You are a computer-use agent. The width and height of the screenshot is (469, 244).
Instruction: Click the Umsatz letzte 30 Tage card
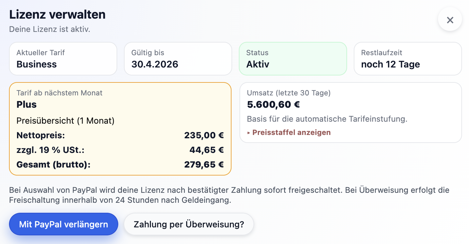click(350, 112)
